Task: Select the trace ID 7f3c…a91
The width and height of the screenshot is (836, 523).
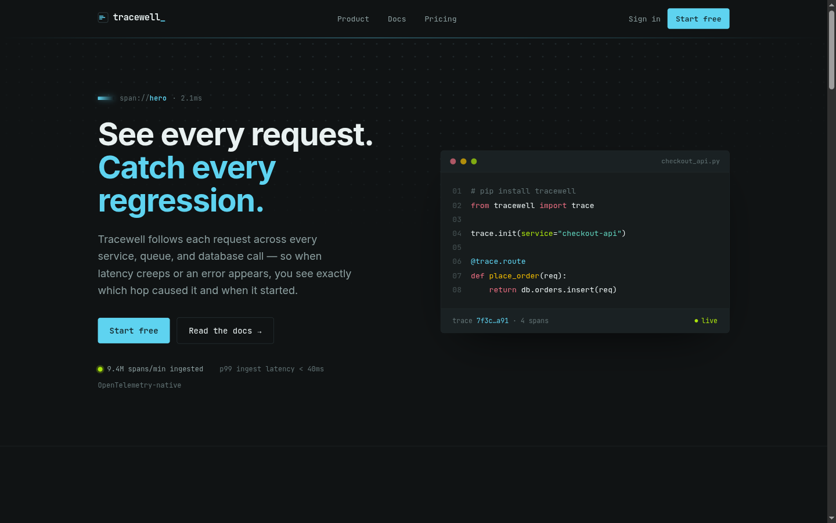Action: [492, 321]
